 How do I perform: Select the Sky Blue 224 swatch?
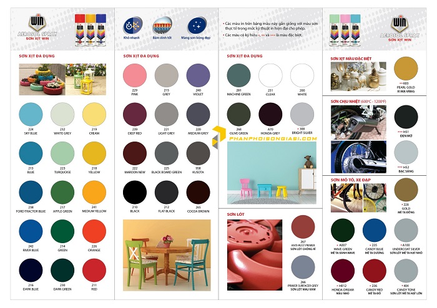pyautogui.click(x=31, y=114)
